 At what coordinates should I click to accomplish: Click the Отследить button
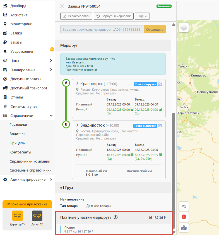click(x=155, y=29)
